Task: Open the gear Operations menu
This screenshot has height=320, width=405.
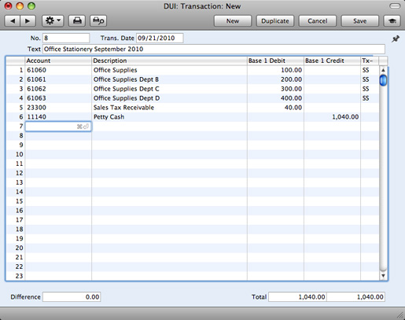Action: 53,20
